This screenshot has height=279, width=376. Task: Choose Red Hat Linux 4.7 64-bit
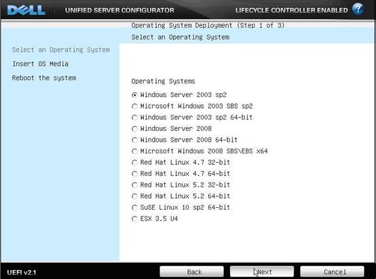tap(134, 174)
